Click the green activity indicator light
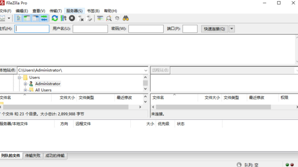298x167 pixels. [x=287, y=165]
